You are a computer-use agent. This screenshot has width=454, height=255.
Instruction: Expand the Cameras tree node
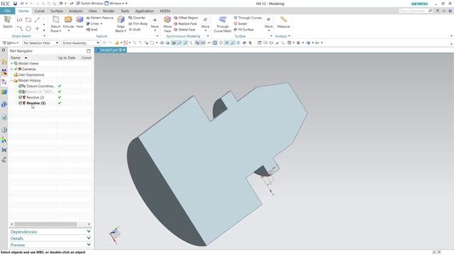coord(12,69)
